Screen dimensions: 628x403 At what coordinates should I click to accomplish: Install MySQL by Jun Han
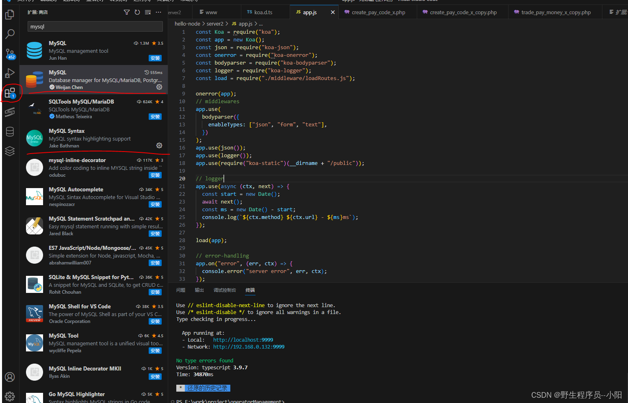[155, 58]
